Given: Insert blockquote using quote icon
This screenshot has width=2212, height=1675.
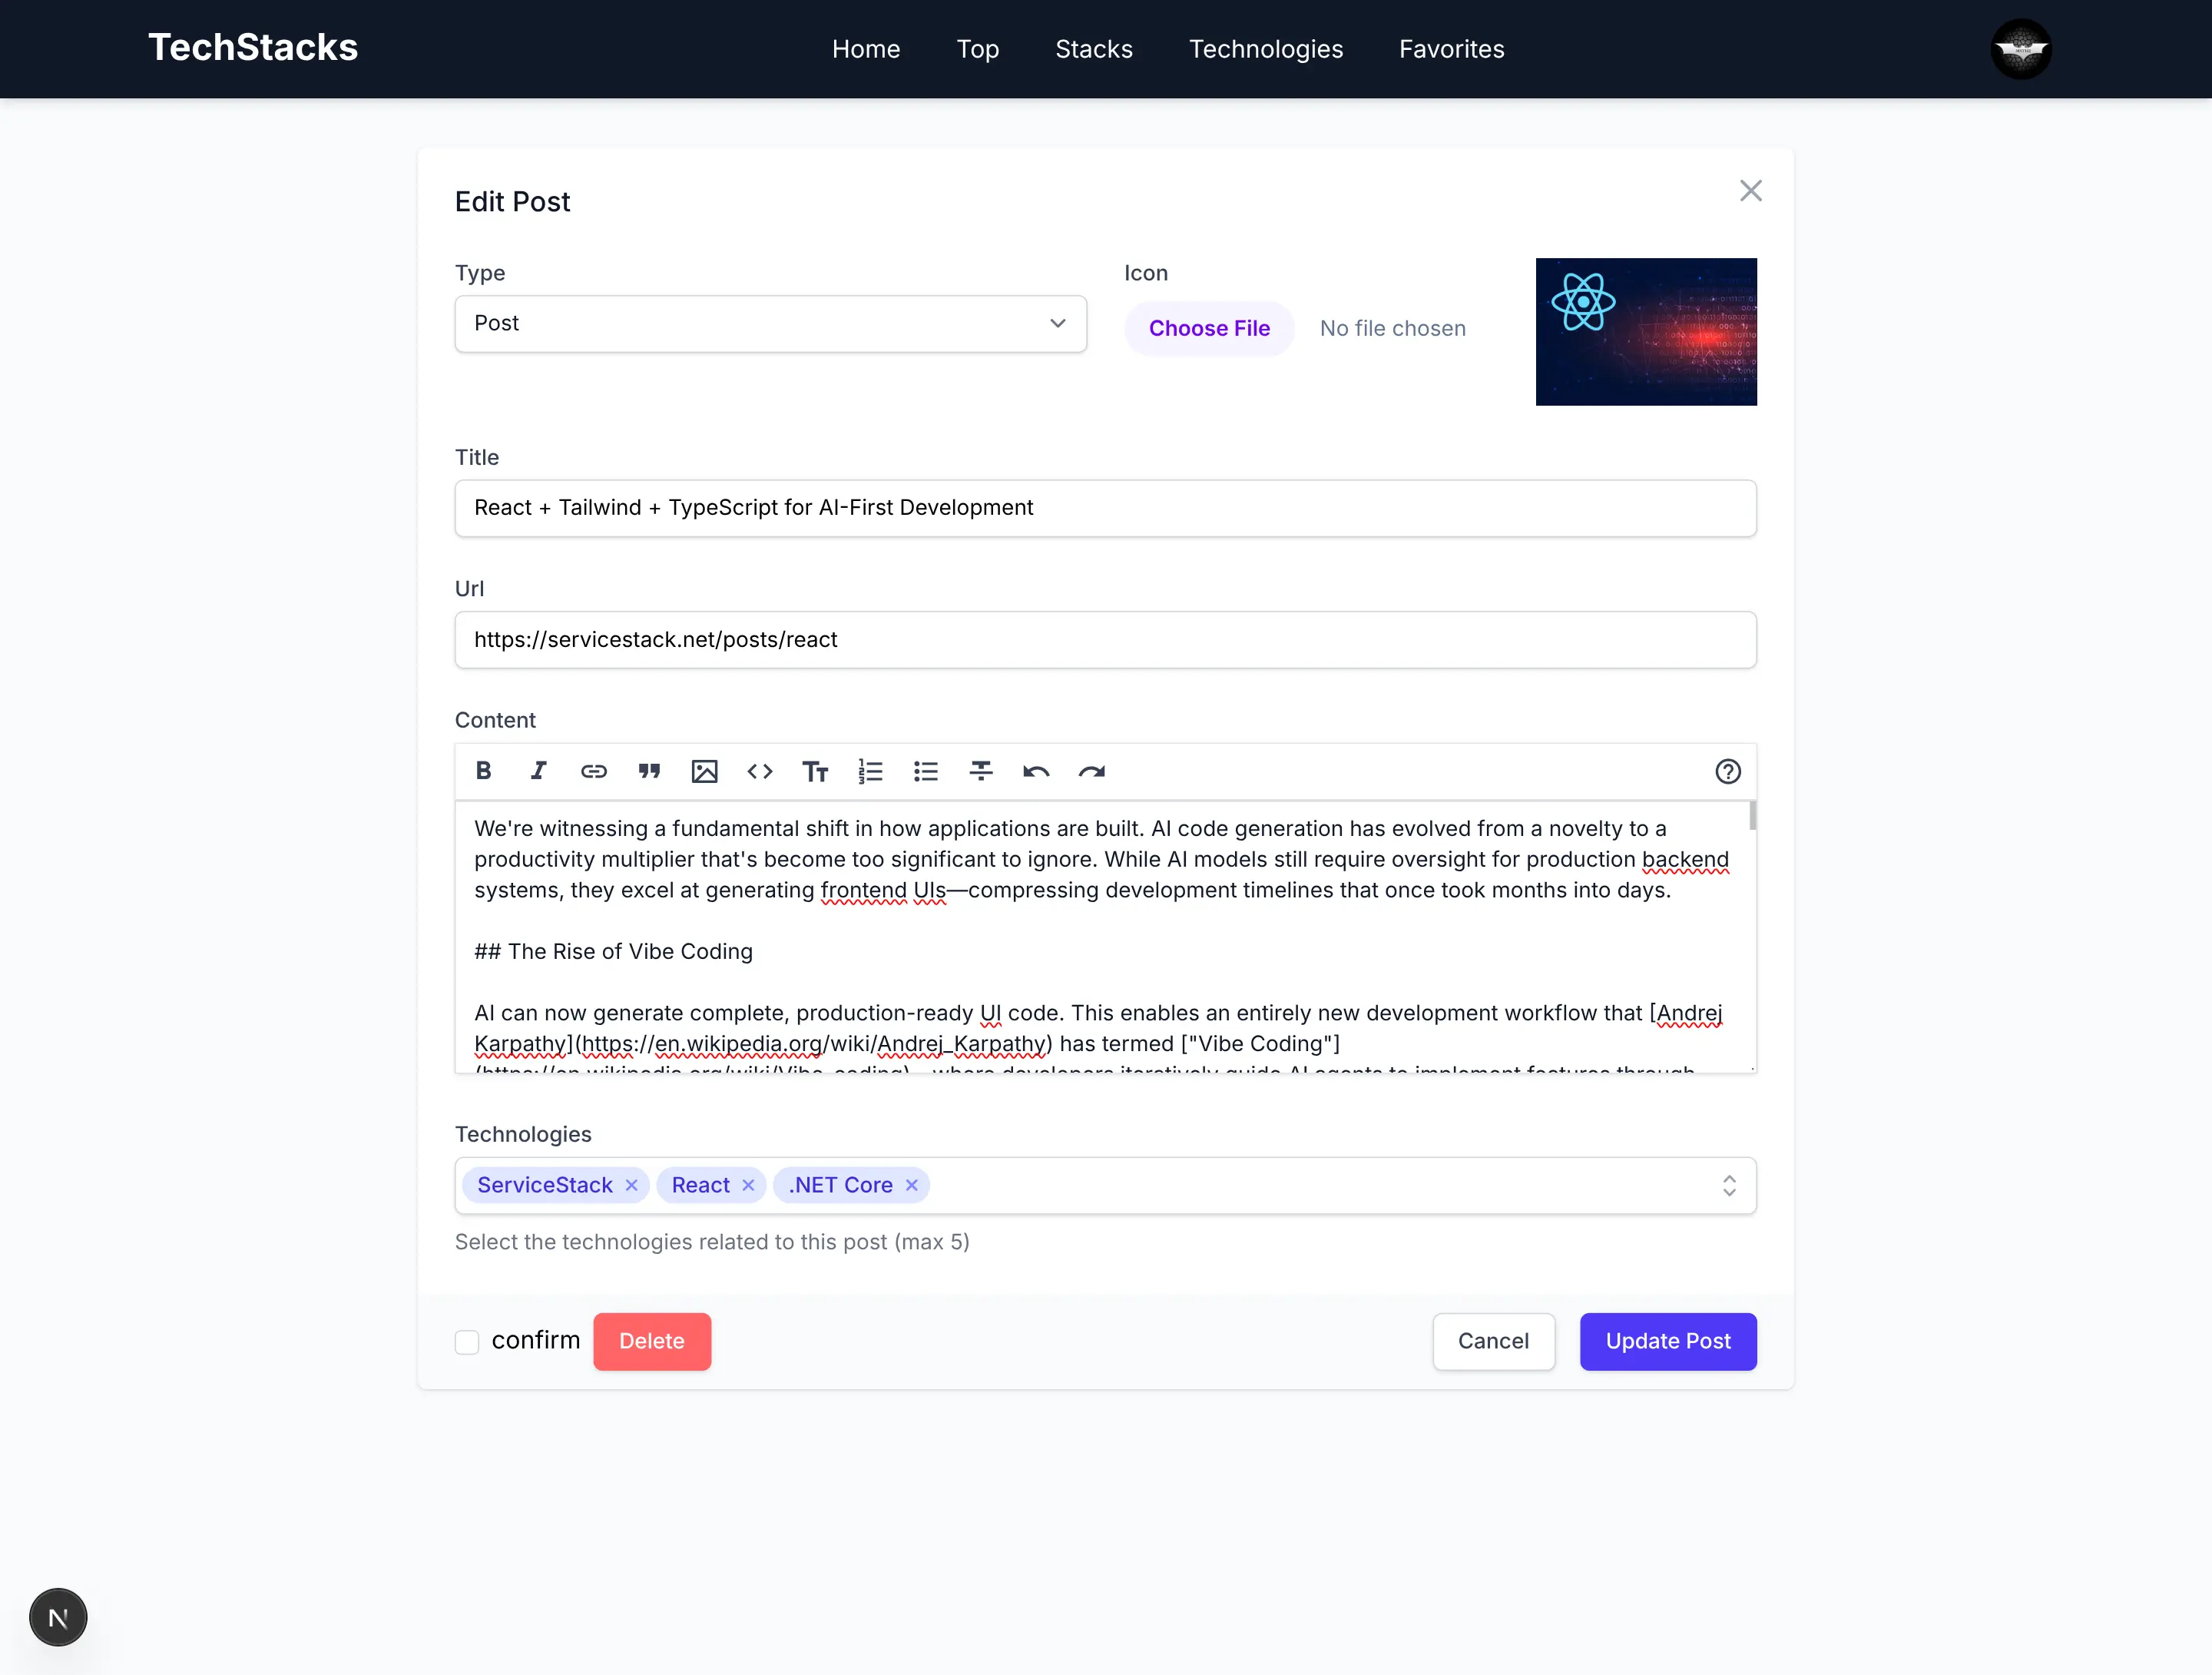Looking at the screenshot, I should (649, 771).
